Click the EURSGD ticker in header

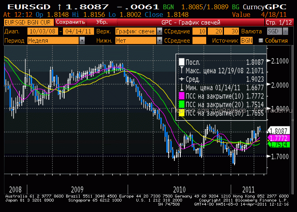tap(29, 7)
